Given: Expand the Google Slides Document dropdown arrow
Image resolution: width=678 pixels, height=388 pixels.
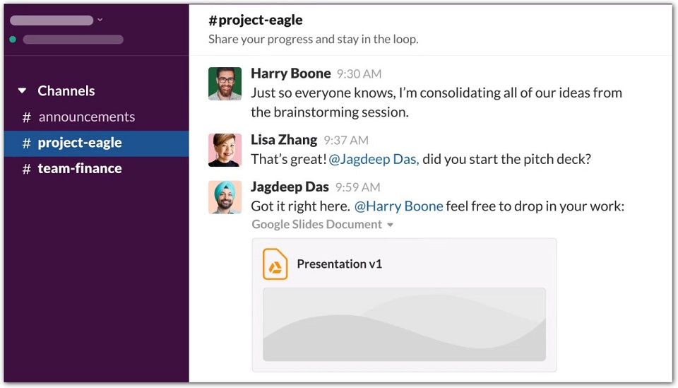Looking at the screenshot, I should coord(391,225).
